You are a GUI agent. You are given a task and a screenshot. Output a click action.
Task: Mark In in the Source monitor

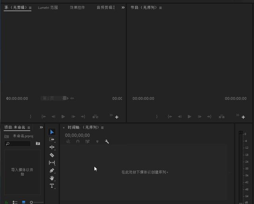point(31,117)
